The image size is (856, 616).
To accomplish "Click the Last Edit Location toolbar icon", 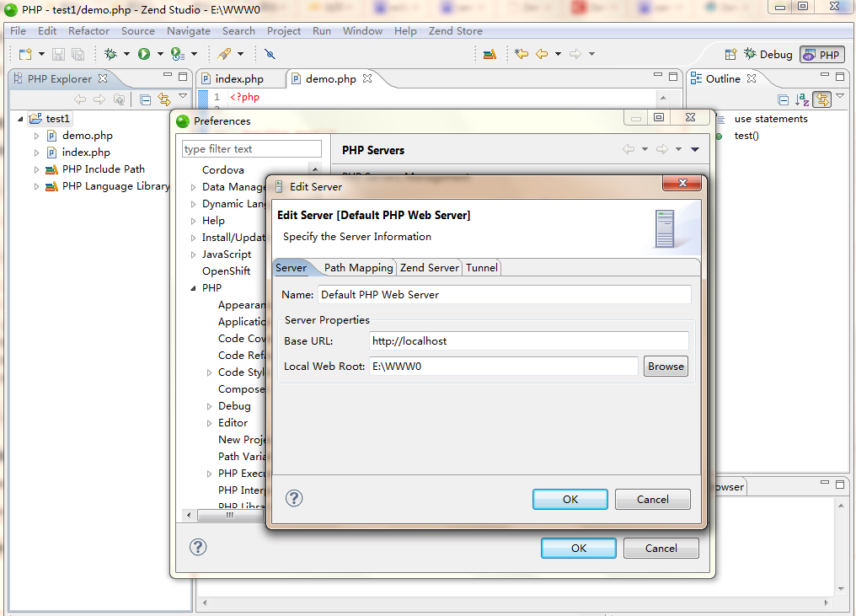I will tap(522, 54).
